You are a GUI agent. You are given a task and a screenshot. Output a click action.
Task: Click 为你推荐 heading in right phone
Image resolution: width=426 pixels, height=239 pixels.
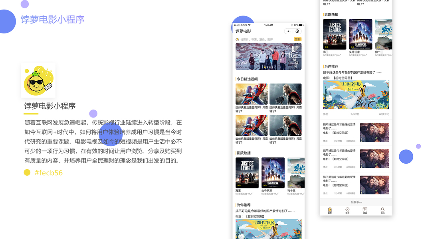pyautogui.click(x=331, y=67)
